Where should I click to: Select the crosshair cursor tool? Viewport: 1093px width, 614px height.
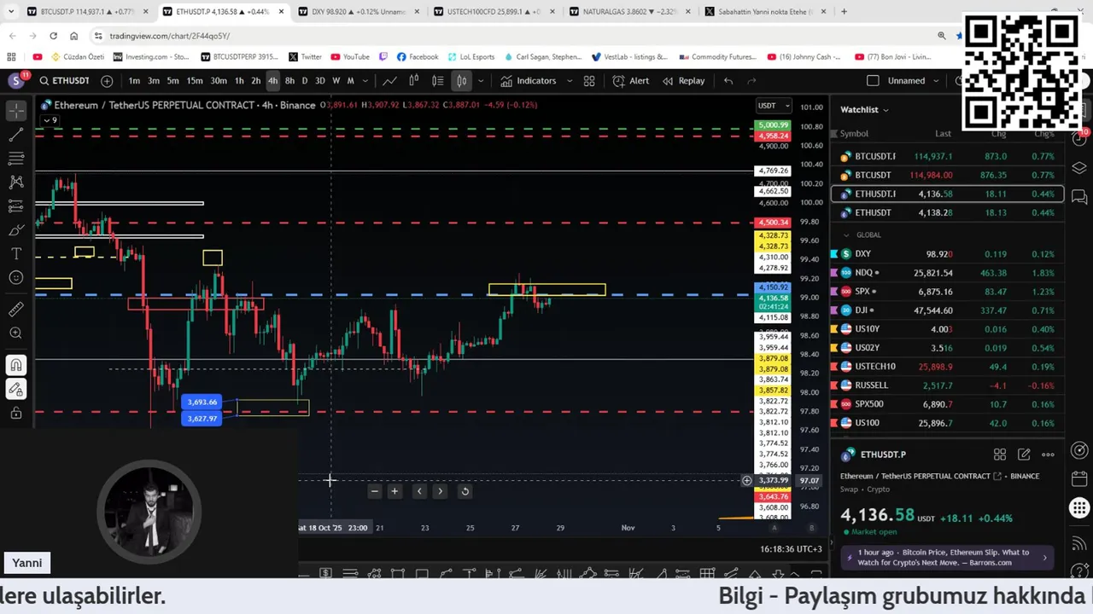16,111
